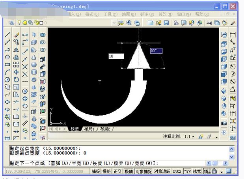This screenshot has height=179, width=244.
Task: Toggle Object Snap (对象捕捉) status button
Action: pyautogui.click(x=142, y=172)
